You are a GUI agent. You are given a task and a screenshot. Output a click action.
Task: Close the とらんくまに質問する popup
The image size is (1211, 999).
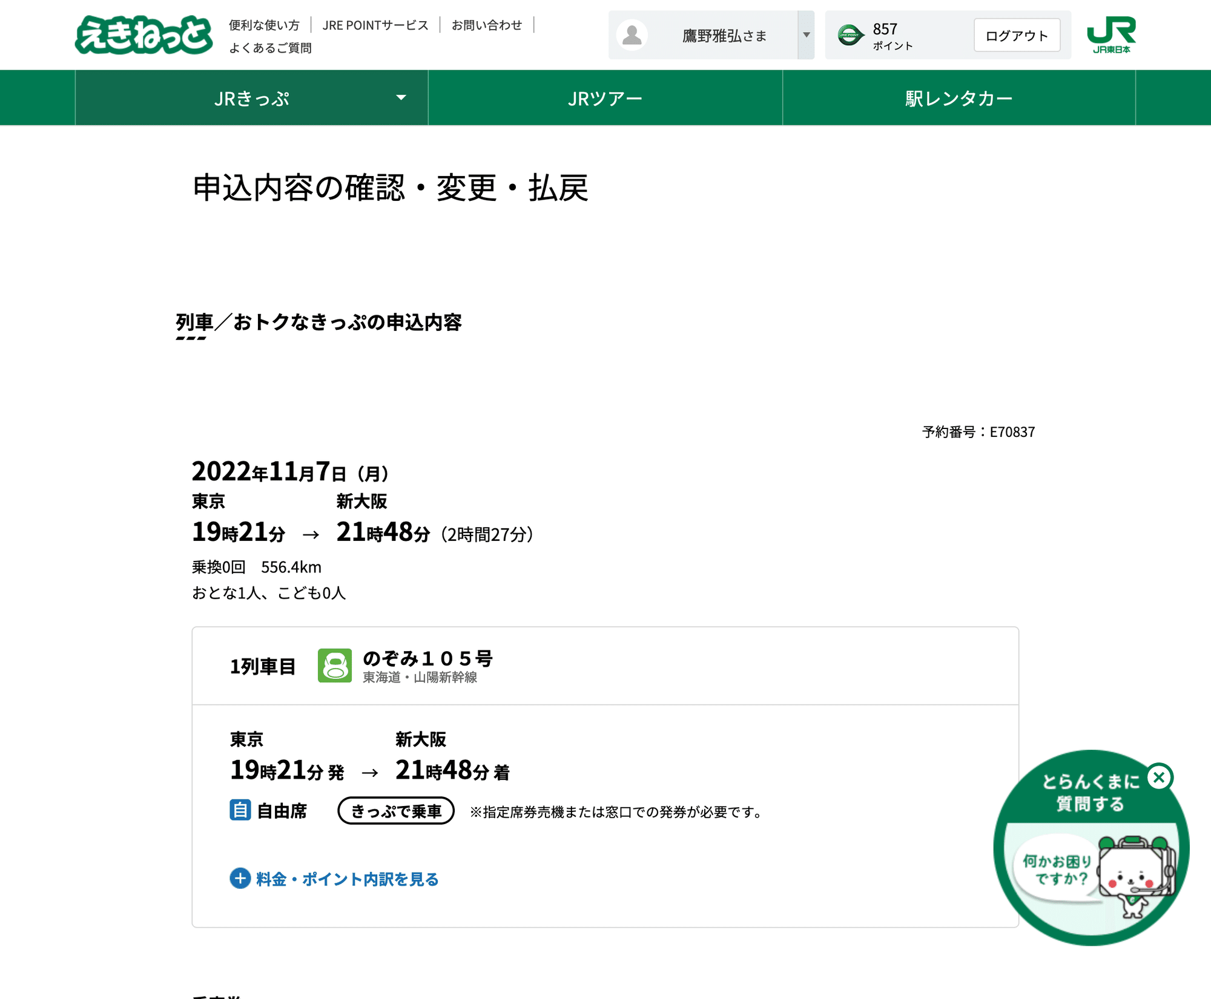pyautogui.click(x=1160, y=779)
